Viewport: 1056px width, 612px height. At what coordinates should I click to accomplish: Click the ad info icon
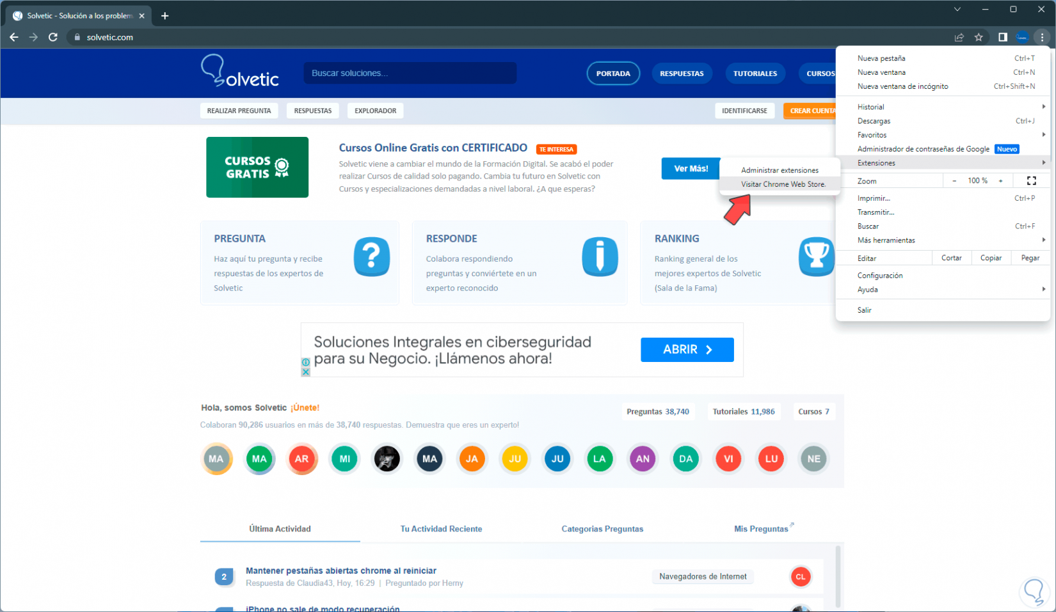pos(306,362)
